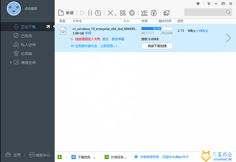Click the money bag yen icon
236x162 pixels.
154,13
